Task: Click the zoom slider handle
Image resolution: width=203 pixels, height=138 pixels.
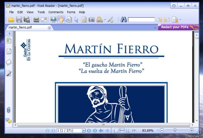Action: click(175, 130)
